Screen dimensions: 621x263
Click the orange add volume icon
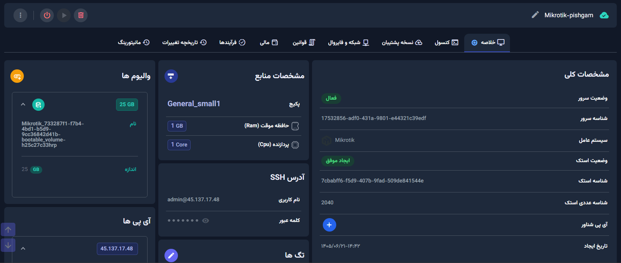click(x=17, y=76)
